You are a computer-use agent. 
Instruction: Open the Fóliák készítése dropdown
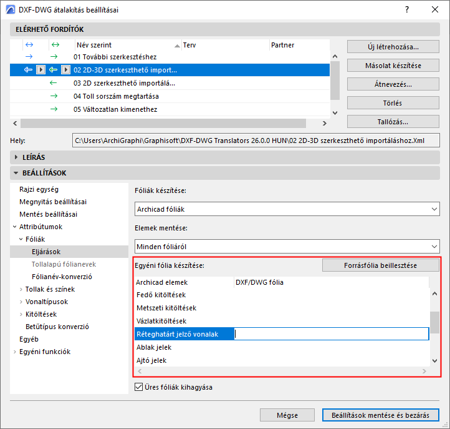pos(287,209)
